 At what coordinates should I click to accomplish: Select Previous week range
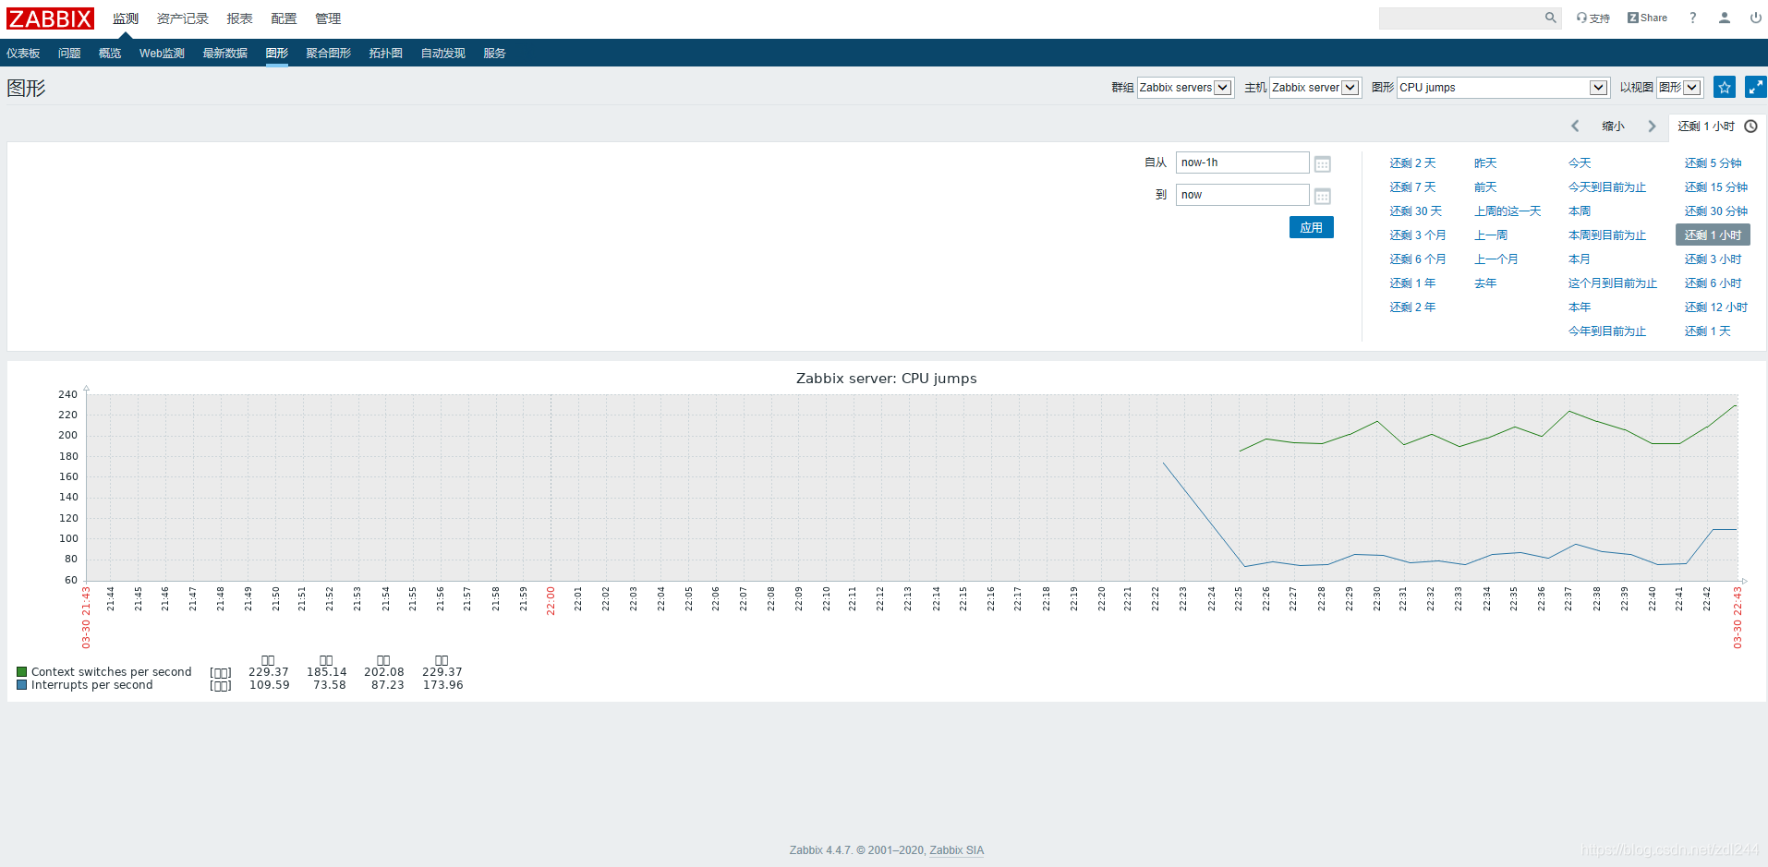coord(1491,235)
